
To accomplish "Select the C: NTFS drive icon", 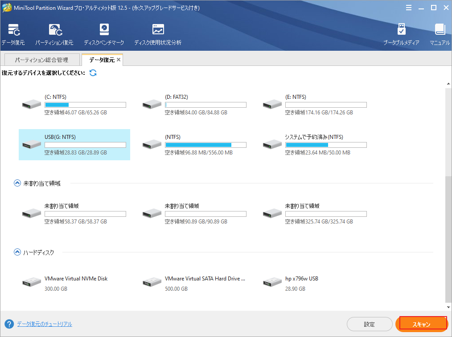I will [x=32, y=104].
